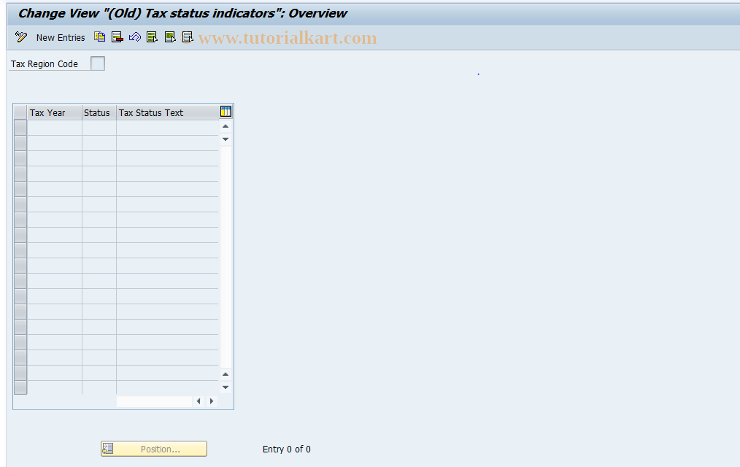This screenshot has height=467, width=740.
Task: Toggle Display/Change mode pencil icon
Action: pyautogui.click(x=20, y=37)
